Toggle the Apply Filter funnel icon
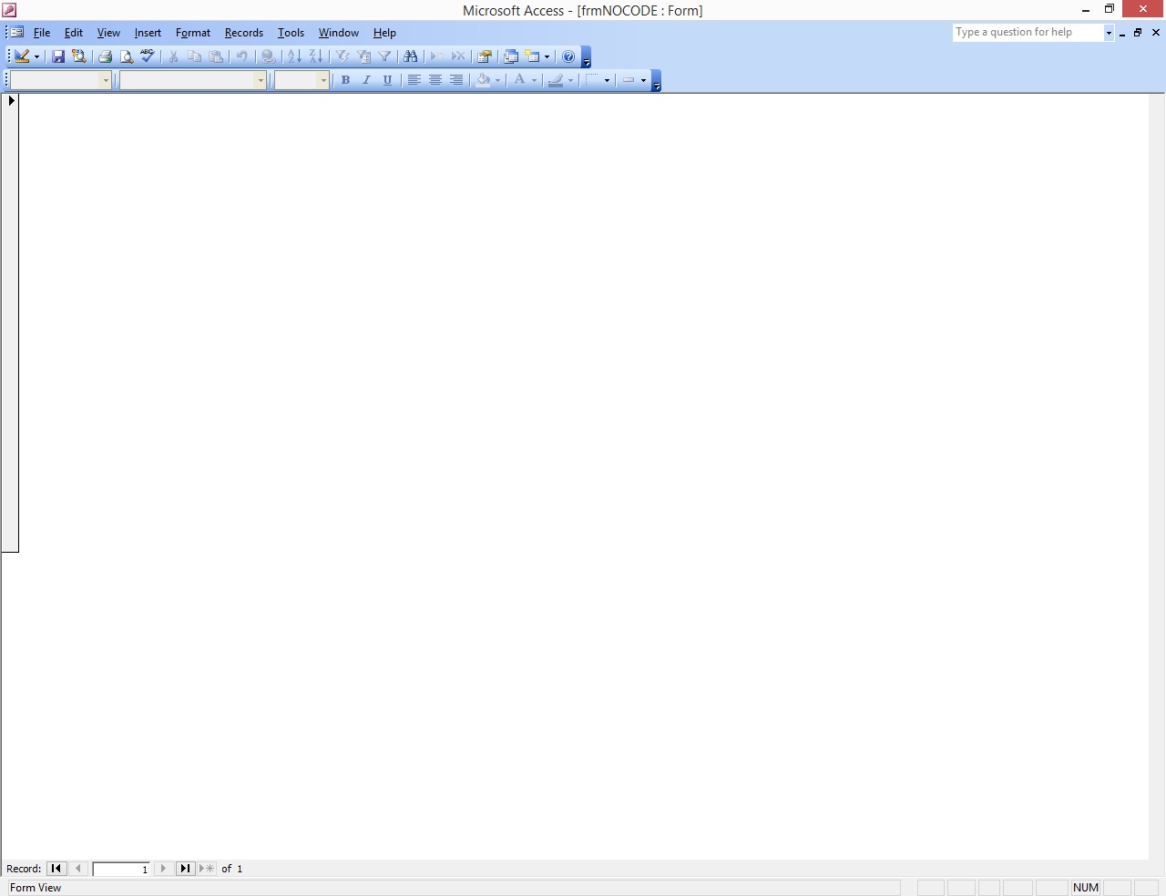1166x896 pixels. coord(384,56)
